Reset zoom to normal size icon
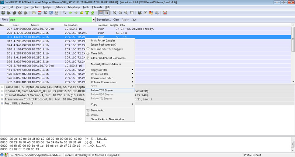Image resolution: width=295 pixels, height=157 pixels. point(126,13)
